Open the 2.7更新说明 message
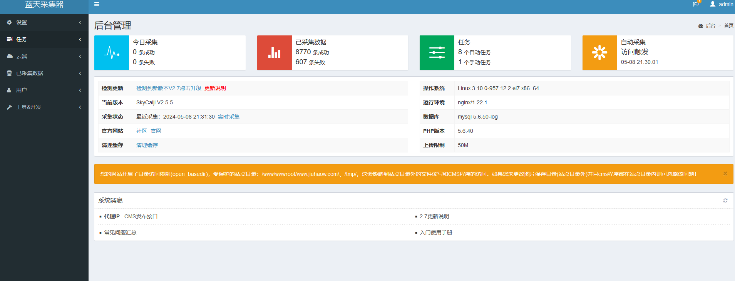The height and width of the screenshot is (281, 735). (434, 216)
